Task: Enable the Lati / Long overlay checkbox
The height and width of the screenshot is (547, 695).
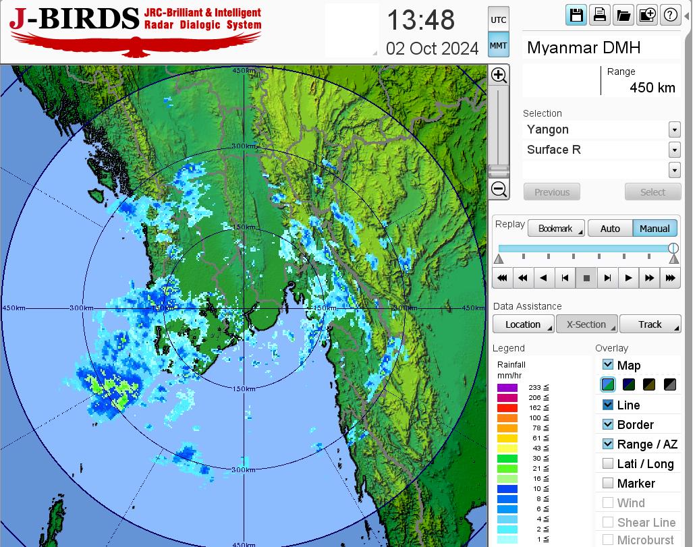Action: point(608,463)
